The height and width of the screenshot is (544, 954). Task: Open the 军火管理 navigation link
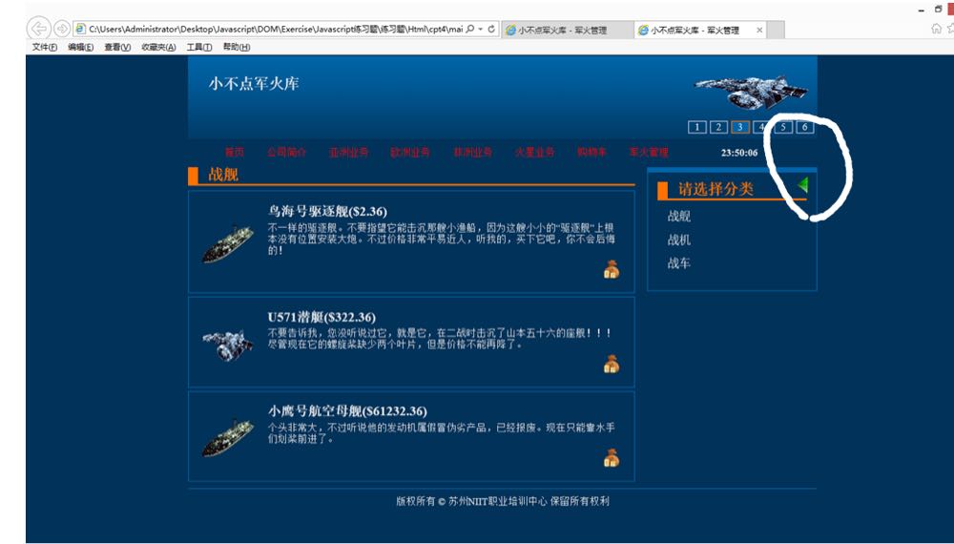tap(649, 152)
